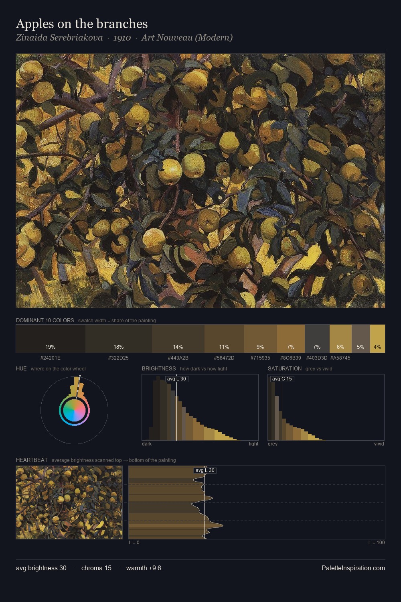Click the HEARTBEAT section heading
The image size is (401, 602).
[x=32, y=460]
